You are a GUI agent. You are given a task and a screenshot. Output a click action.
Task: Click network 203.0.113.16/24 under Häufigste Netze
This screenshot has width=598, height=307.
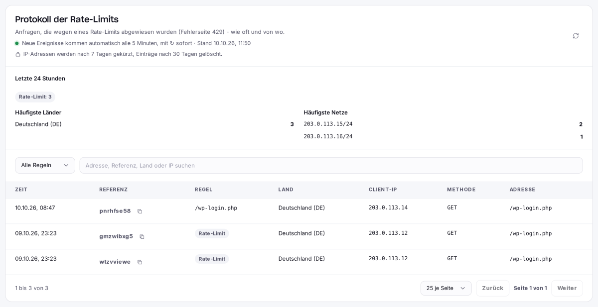tap(328, 136)
